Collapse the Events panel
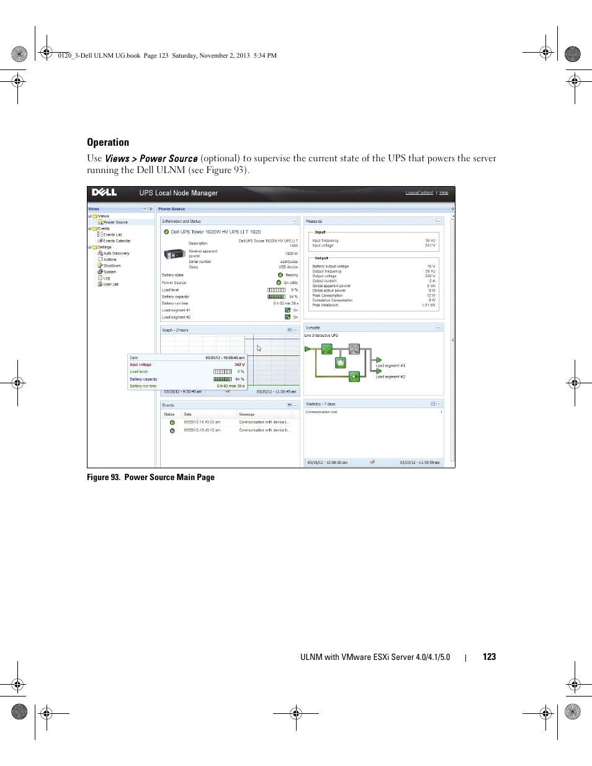 [x=295, y=405]
